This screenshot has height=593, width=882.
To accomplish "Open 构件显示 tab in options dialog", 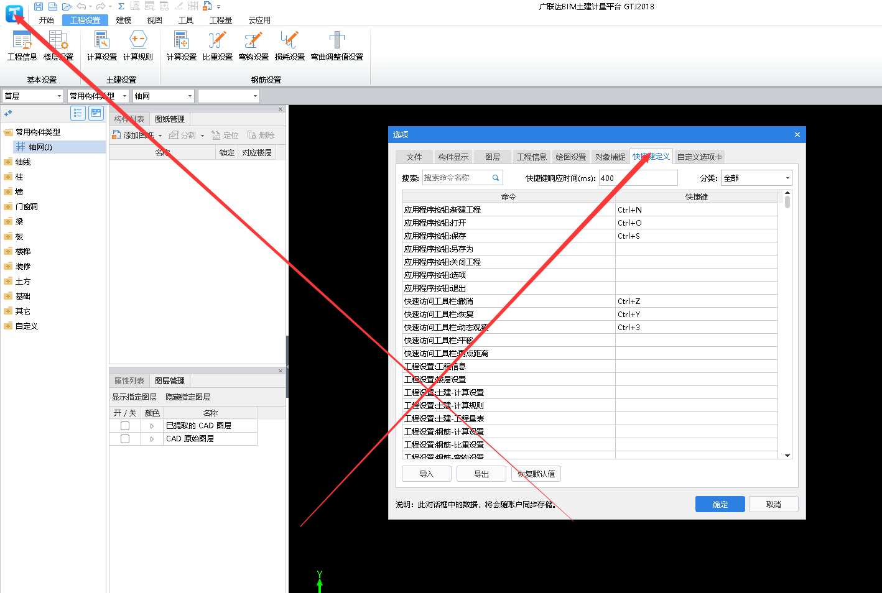I will click(453, 157).
